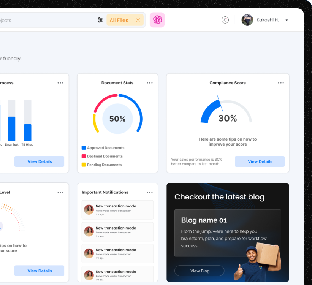Viewport: 312px width, 285px height.
Task: Expand the Kakashi H. account dropdown arrow
Action: click(x=287, y=20)
